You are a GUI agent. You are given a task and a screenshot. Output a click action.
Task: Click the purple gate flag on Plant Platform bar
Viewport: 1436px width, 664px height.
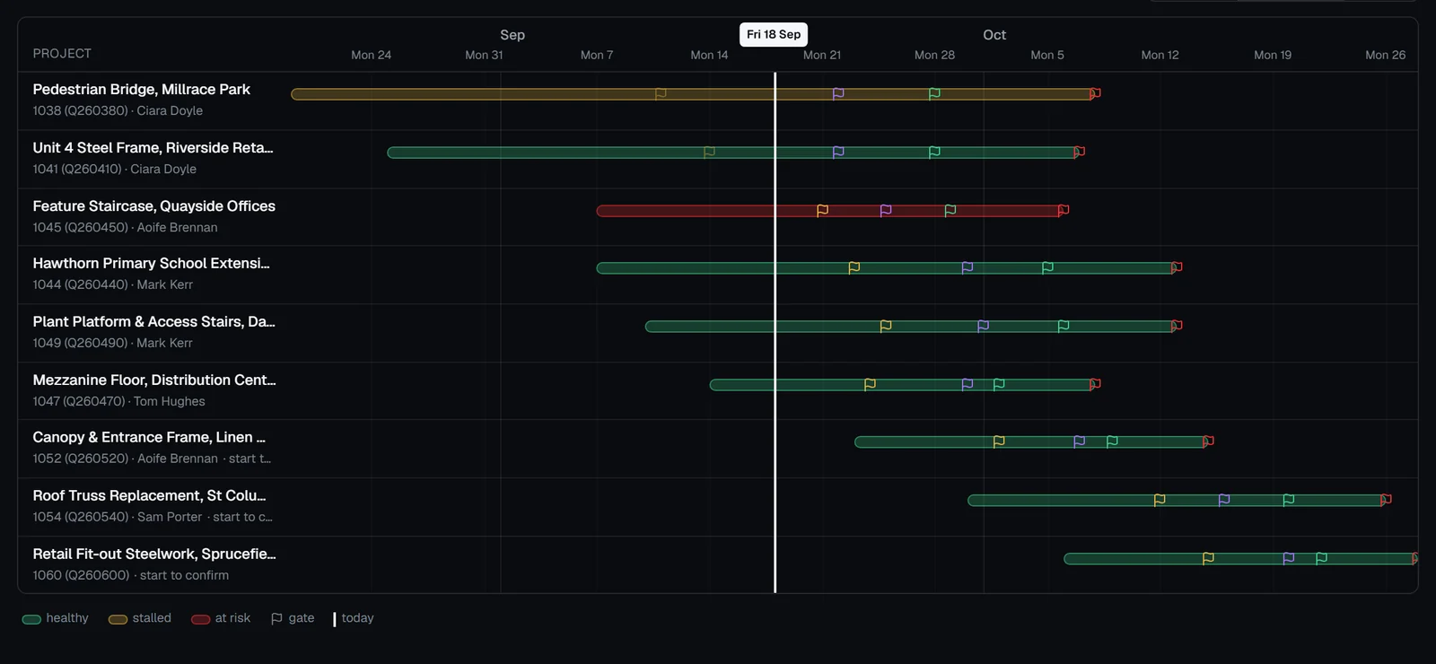tap(983, 326)
